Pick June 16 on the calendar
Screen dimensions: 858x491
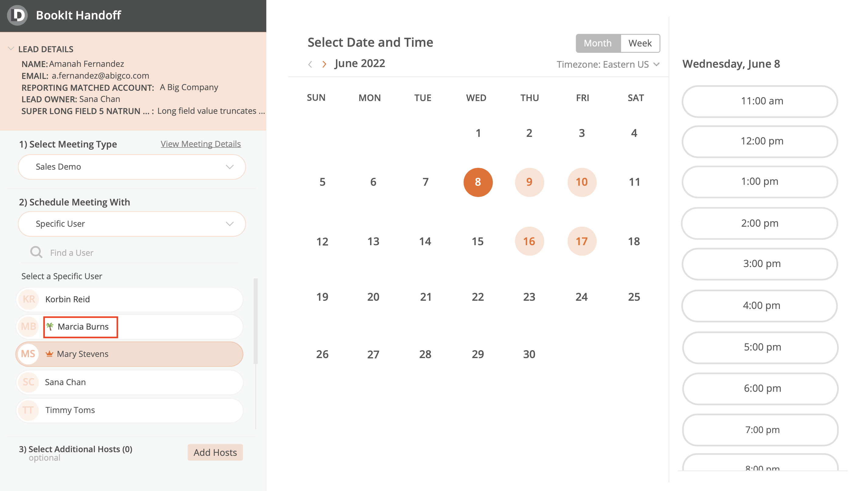[529, 241]
